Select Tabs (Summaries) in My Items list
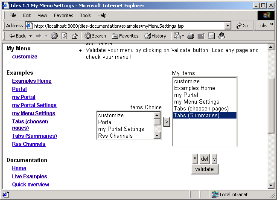Viewport: 277px width, 200px height. 205,115
